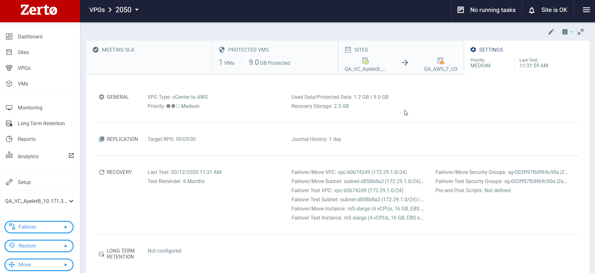The height and width of the screenshot is (273, 595).
Task: Select the Meeting SLA tab
Action: (149, 57)
